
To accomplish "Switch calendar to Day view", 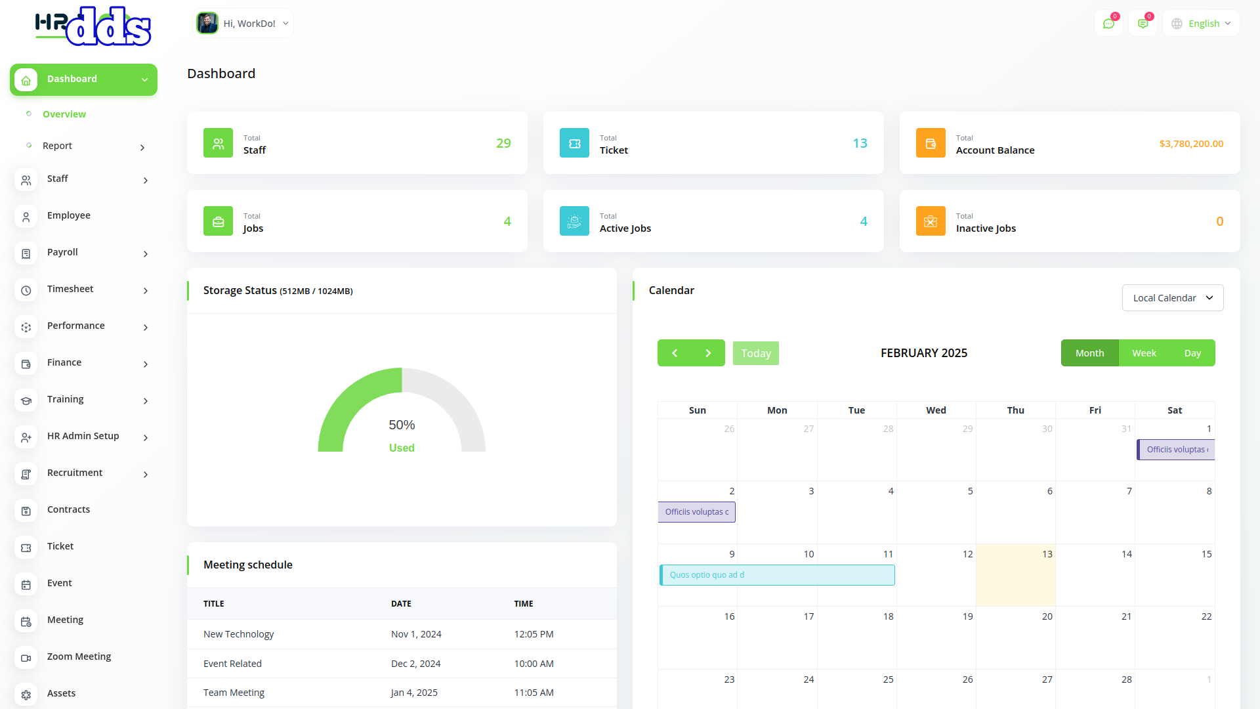I will tap(1192, 353).
